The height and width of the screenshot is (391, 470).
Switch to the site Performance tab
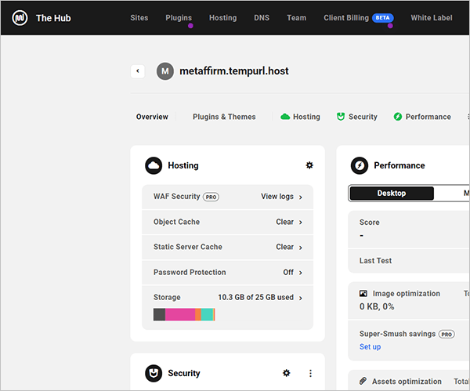tap(422, 117)
